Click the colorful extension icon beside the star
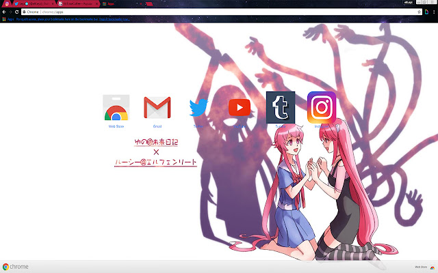Screen dimensions: 438x273 click(426, 12)
